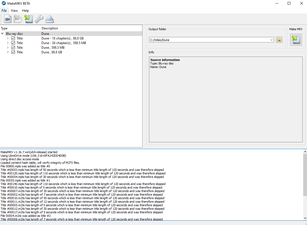Browse for output folder using folder icon
Screen dimensions: 307x225
click(x=279, y=40)
